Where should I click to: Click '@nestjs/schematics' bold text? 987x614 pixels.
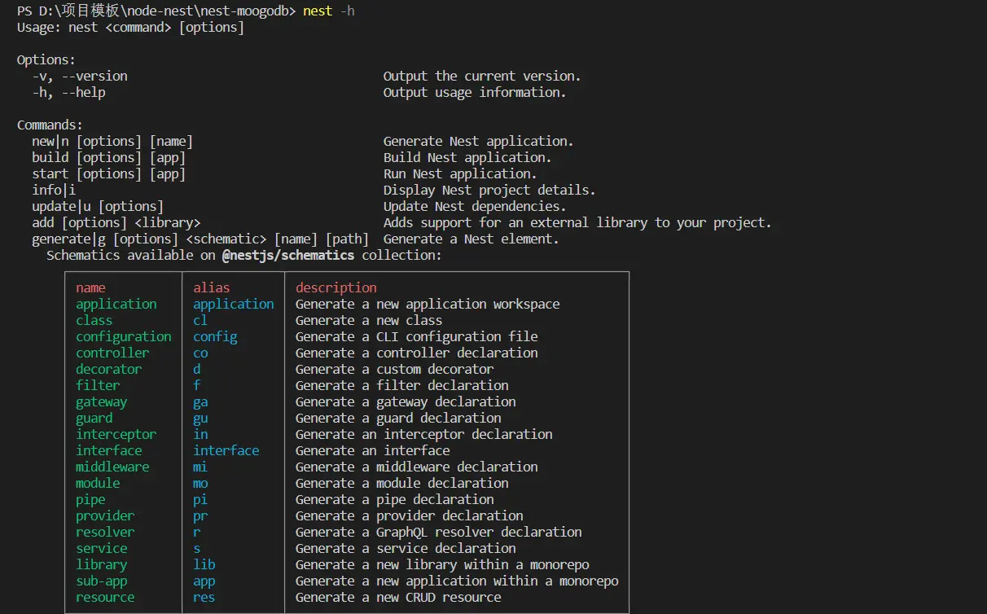[x=288, y=255]
